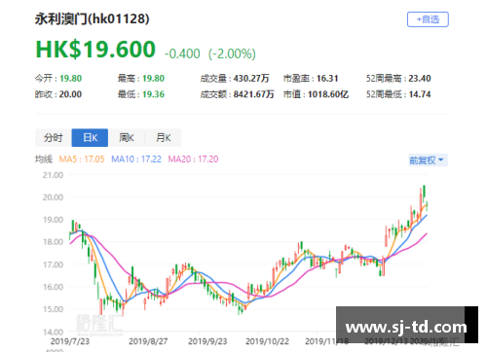Click the 17.00 y-axis price label
The image size is (487, 352).
click(x=53, y=264)
